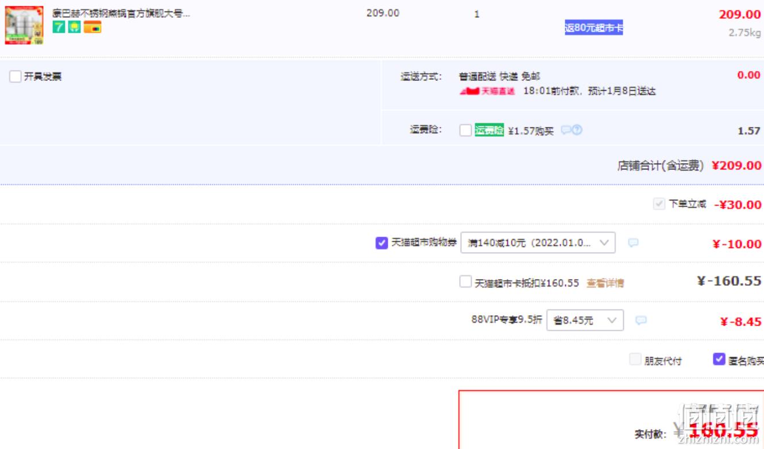Image resolution: width=764 pixels, height=449 pixels.
Task: Click the 天猫直送 delivery logo
Action: [487, 91]
